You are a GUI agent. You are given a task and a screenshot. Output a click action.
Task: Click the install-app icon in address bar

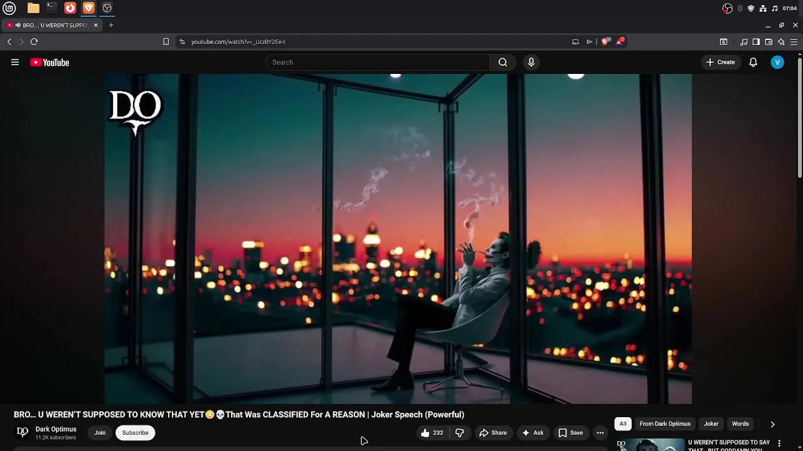click(x=575, y=41)
